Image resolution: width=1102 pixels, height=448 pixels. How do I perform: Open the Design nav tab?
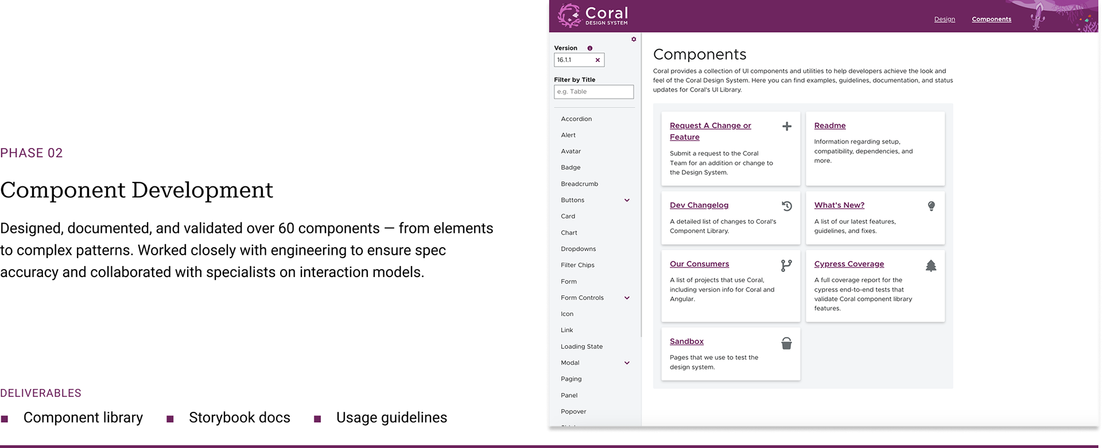coord(944,19)
